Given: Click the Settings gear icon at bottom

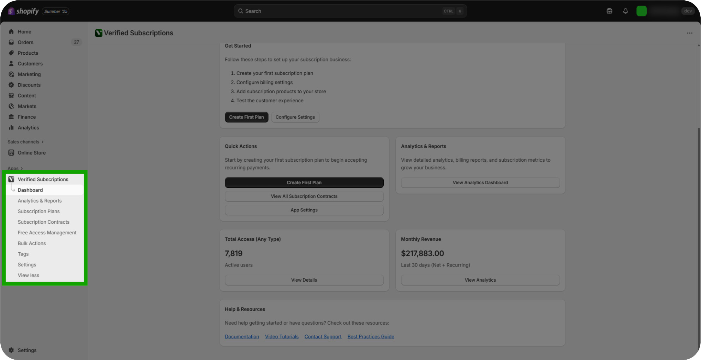Looking at the screenshot, I should (x=11, y=350).
